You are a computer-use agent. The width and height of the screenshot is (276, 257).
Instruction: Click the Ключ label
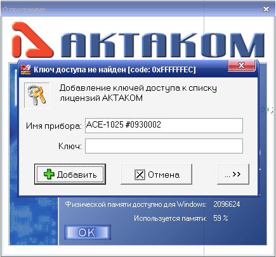(x=70, y=146)
